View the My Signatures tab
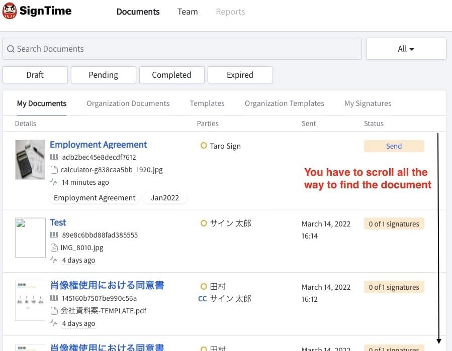The image size is (452, 351). [x=368, y=103]
